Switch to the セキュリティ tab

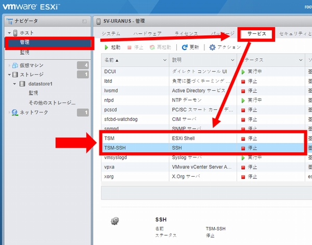295,33
